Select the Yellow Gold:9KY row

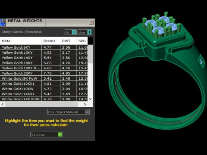coord(44,47)
